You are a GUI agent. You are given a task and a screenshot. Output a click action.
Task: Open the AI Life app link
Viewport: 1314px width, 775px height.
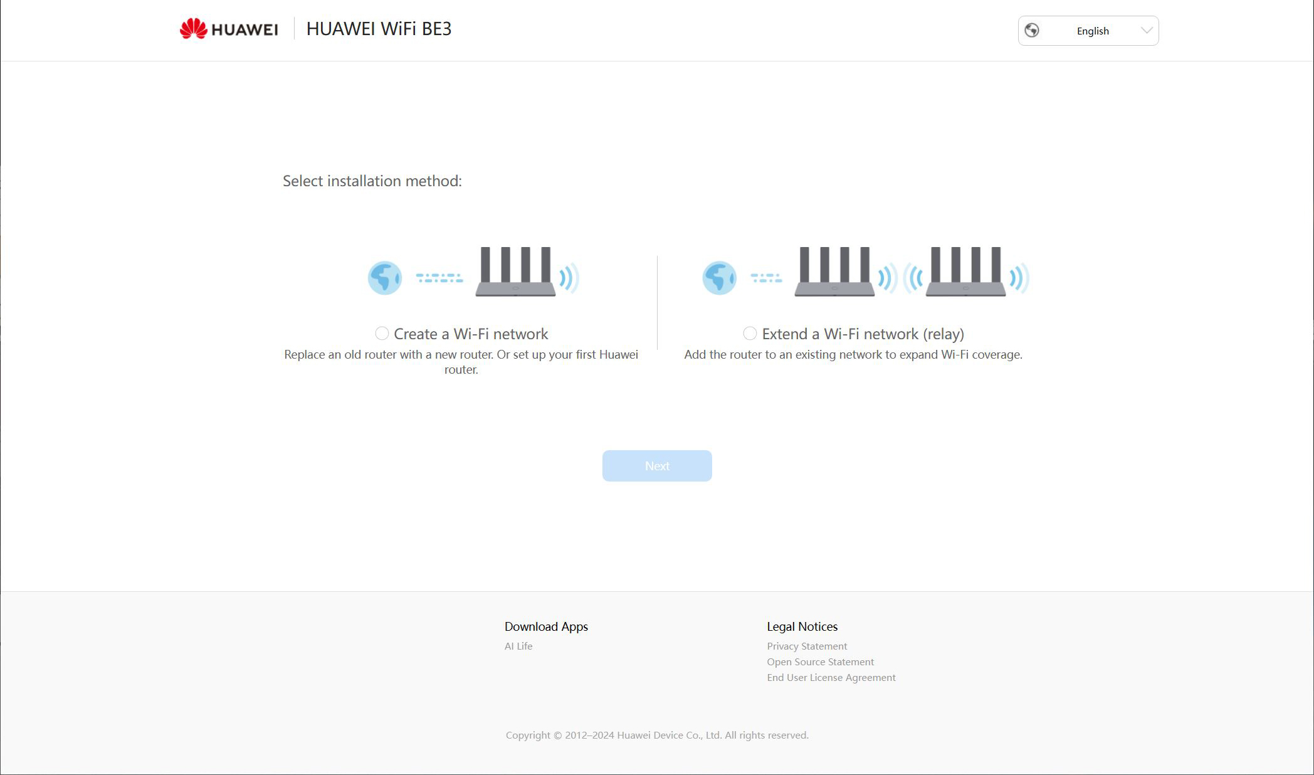(518, 646)
